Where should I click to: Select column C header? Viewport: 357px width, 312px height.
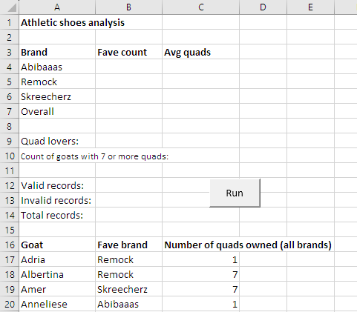tap(201, 7)
